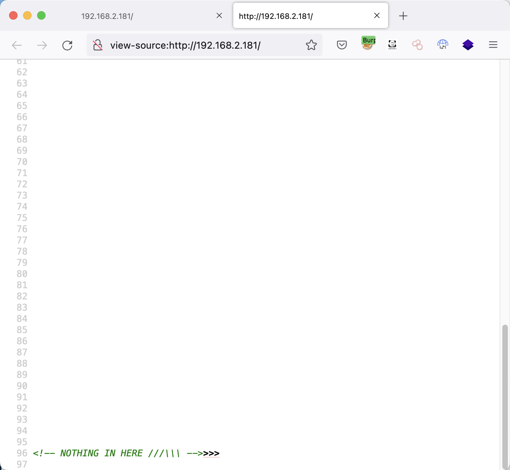The width and height of the screenshot is (510, 470).
Task: Go forward to the next page
Action: pyautogui.click(x=42, y=45)
